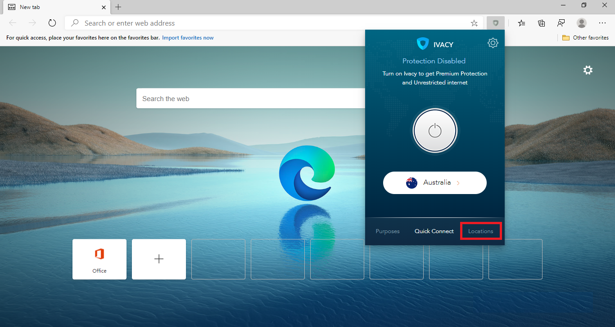Open Australia location selector
615x327 pixels.
[x=435, y=183]
